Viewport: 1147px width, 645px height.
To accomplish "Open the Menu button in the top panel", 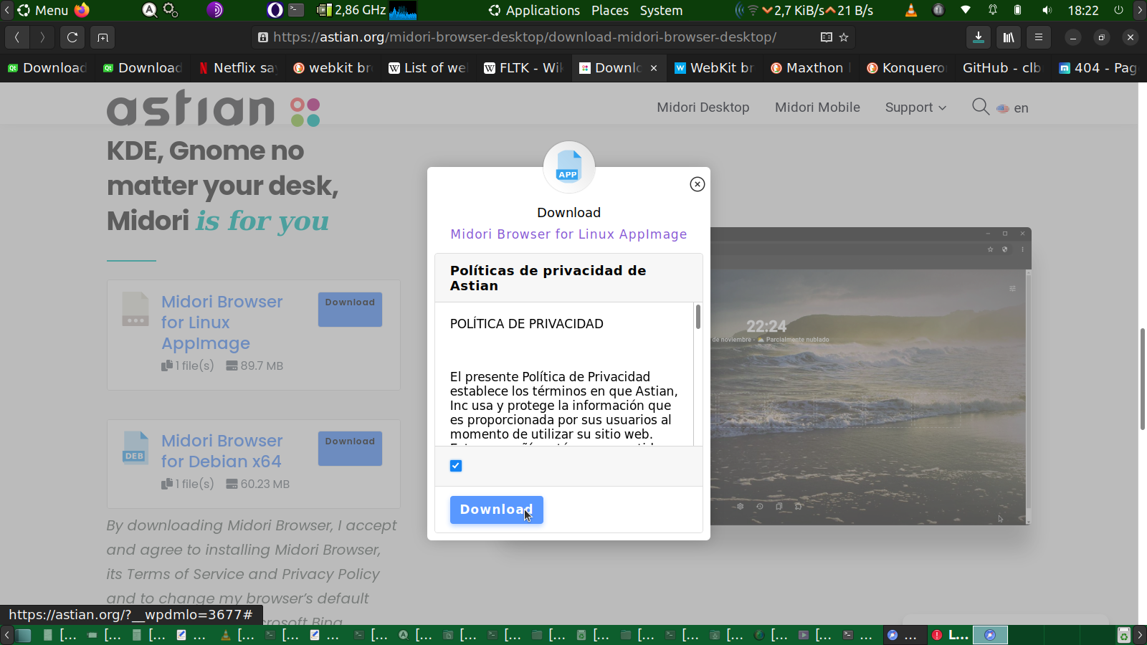I will click(43, 10).
